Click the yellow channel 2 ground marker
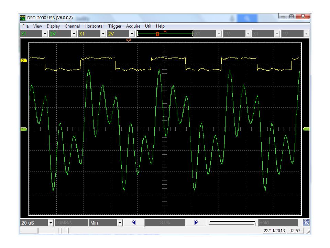 coord(23,61)
